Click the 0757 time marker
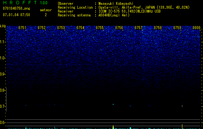 [138, 28]
